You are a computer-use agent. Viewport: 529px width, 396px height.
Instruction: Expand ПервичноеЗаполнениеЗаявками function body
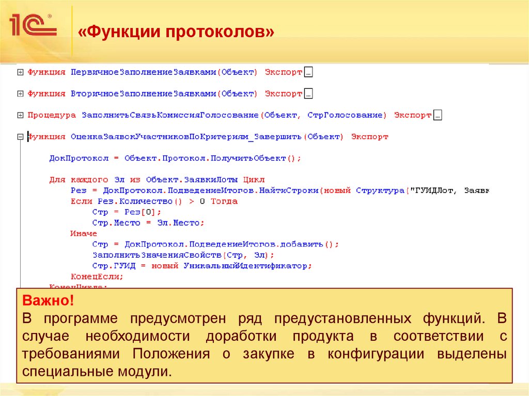click(20, 71)
